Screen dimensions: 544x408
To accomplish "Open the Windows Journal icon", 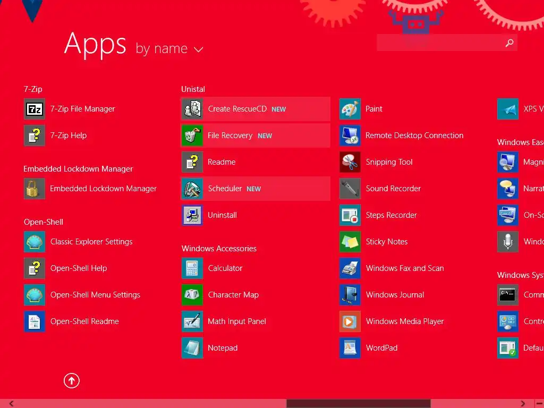I will [x=350, y=295].
